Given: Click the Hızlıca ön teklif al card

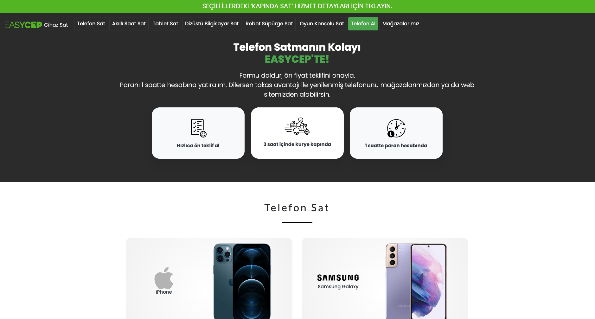Looking at the screenshot, I should pos(198,133).
